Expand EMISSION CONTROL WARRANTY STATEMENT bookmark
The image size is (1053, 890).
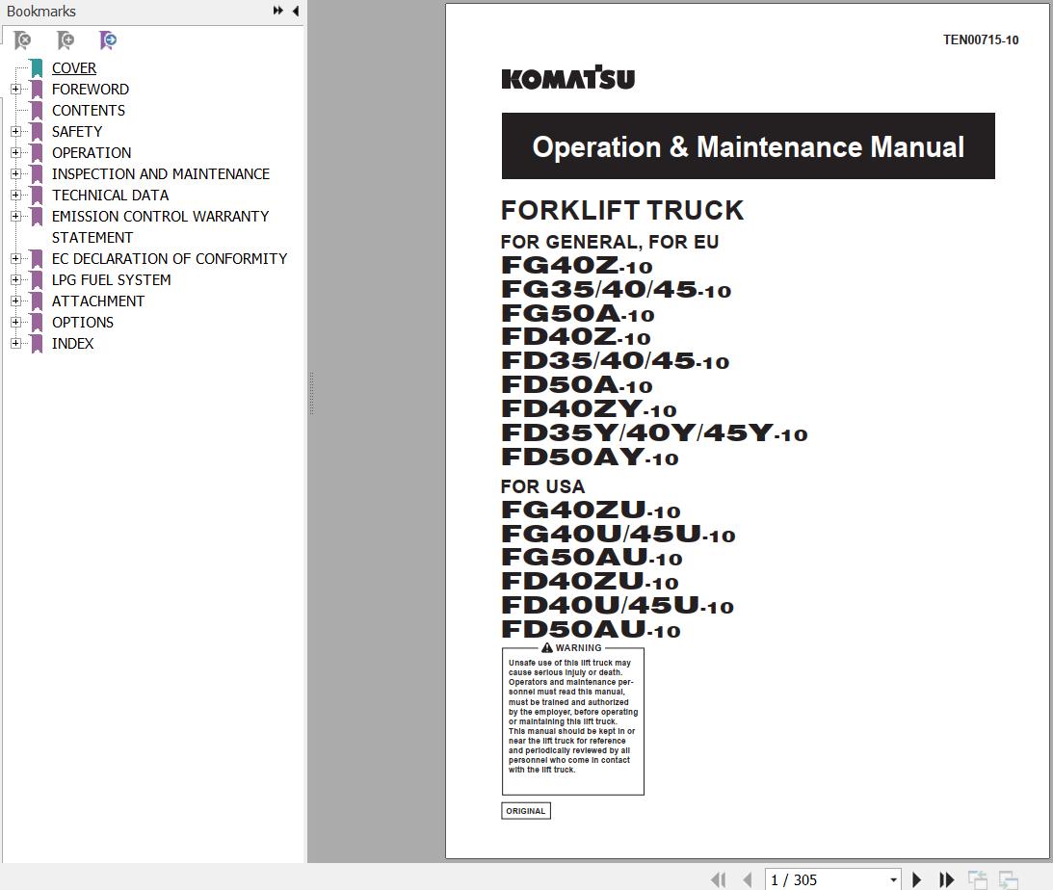click(15, 216)
